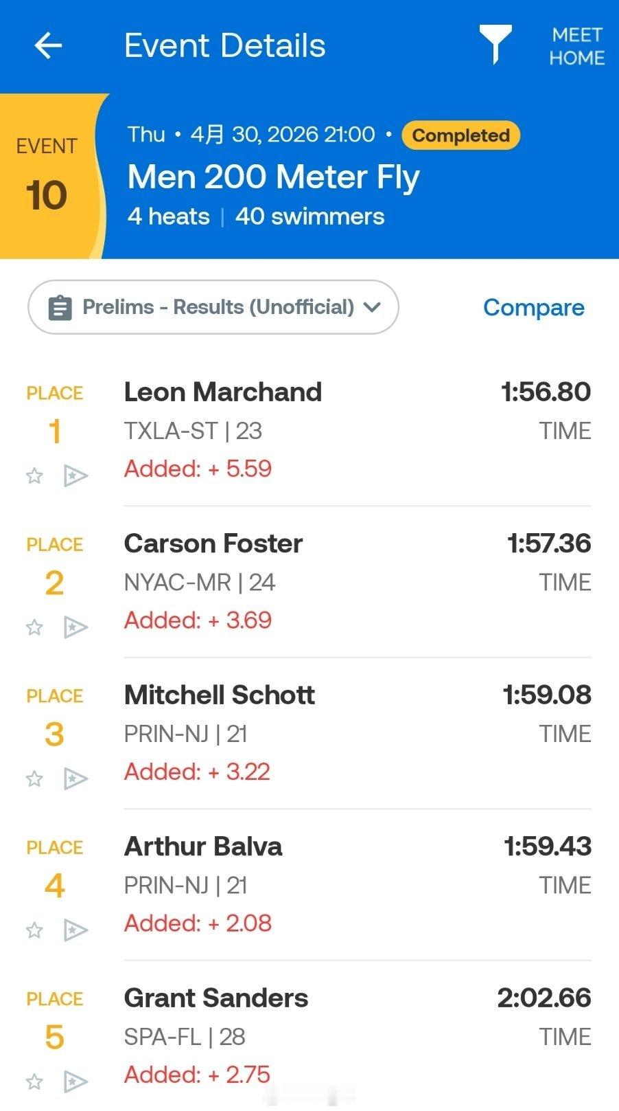Toggle star for Carson Foster
619x1111 pixels.
click(x=34, y=627)
